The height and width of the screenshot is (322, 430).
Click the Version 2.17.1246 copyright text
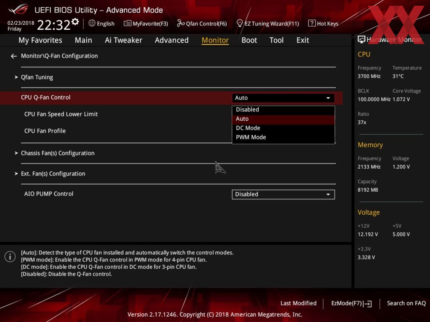(215, 314)
